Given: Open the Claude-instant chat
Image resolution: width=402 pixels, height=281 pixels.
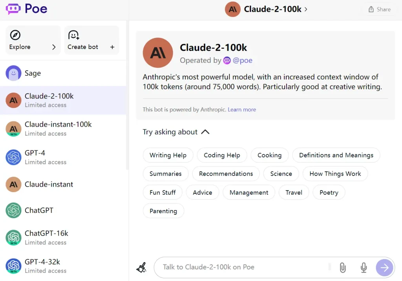Looking at the screenshot, I should [x=63, y=184].
